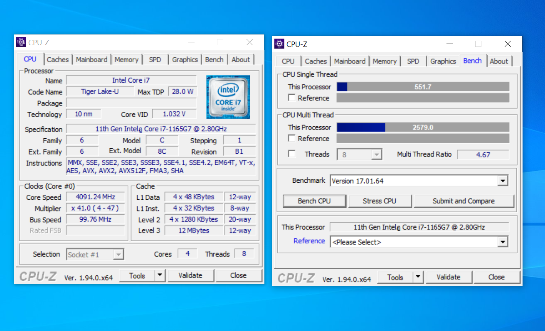This screenshot has width=545, height=331.
Task: Click the Level 2 4 x 1280 KBytes value
Action: (x=194, y=219)
